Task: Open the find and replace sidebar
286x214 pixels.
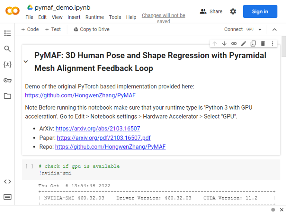Action: [x=7, y=49]
